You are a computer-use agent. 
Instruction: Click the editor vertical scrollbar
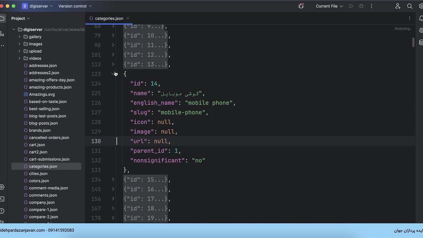pyautogui.click(x=413, y=42)
